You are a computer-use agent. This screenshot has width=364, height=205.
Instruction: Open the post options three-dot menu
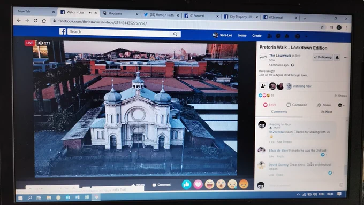pyautogui.click(x=346, y=57)
